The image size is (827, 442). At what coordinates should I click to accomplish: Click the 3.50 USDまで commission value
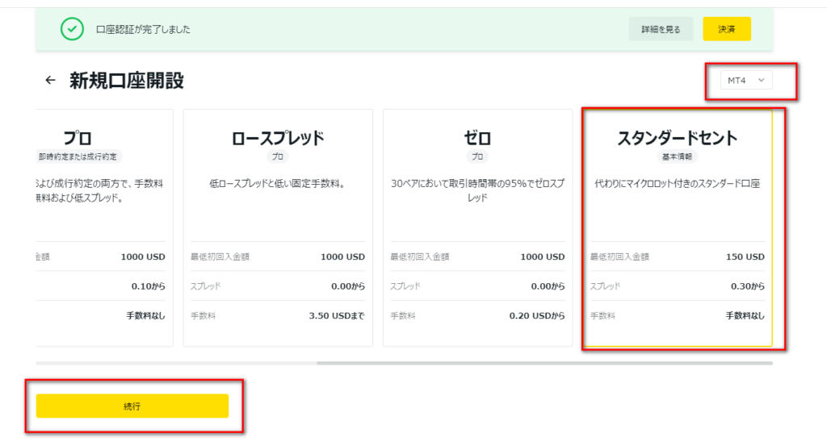click(x=337, y=315)
